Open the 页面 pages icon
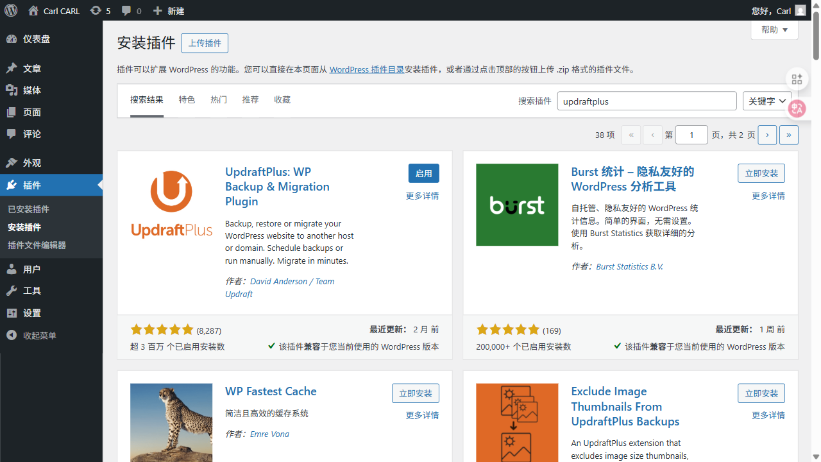The width and height of the screenshot is (821, 462). (x=12, y=112)
